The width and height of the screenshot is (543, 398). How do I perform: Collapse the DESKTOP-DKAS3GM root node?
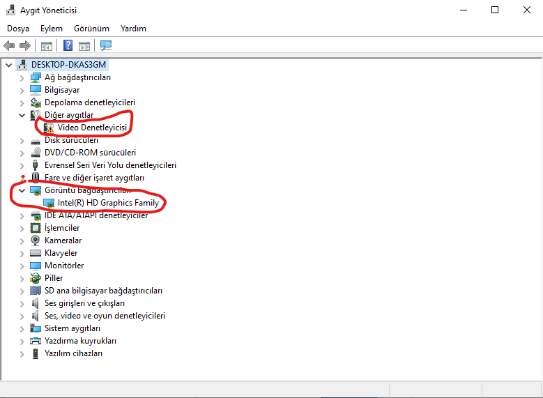(8, 65)
